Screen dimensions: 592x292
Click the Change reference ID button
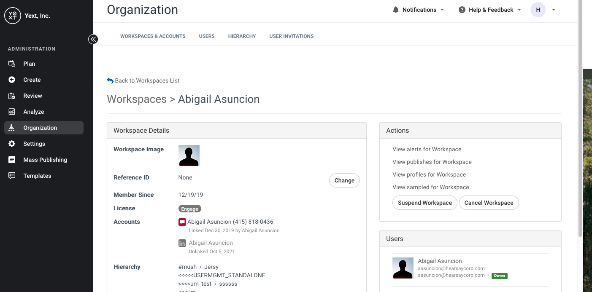click(x=344, y=180)
